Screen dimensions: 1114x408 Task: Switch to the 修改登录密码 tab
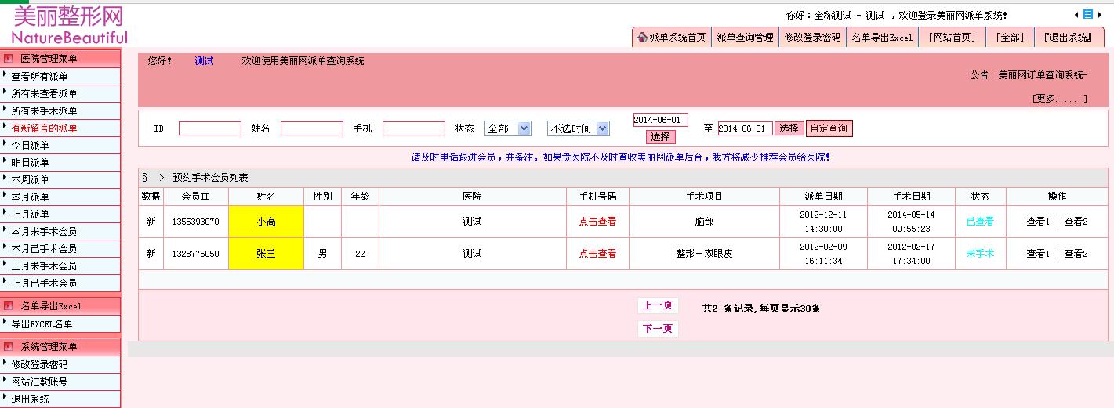(x=812, y=38)
